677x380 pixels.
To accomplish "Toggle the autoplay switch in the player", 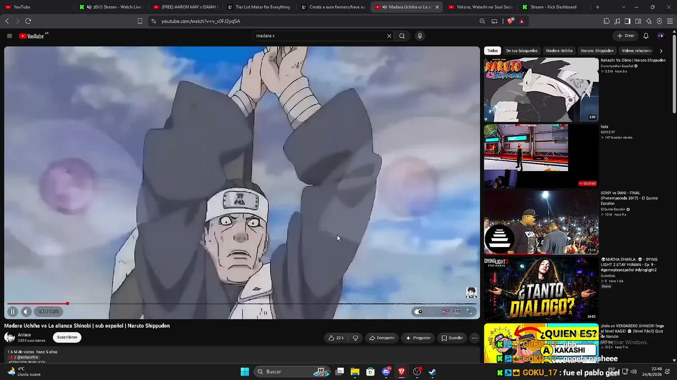I will pyautogui.click(x=419, y=312).
